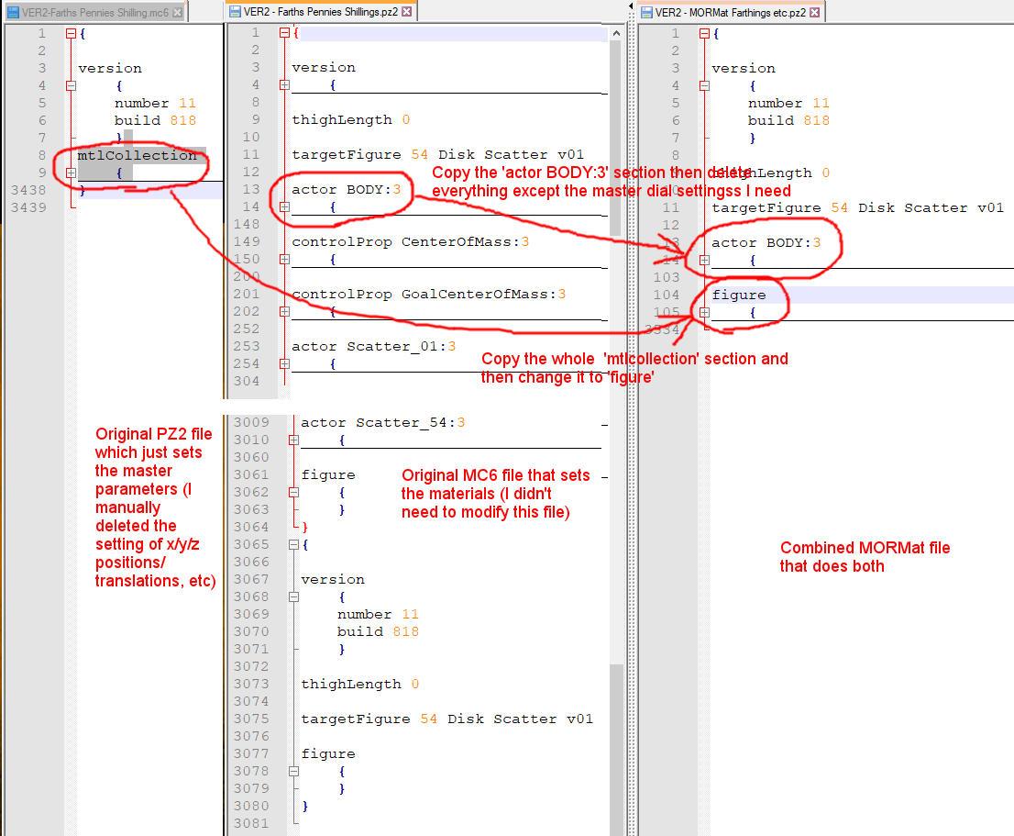Click 'targetFigure 54 Disk Scatter v01' line 11 middle pane

click(438, 155)
